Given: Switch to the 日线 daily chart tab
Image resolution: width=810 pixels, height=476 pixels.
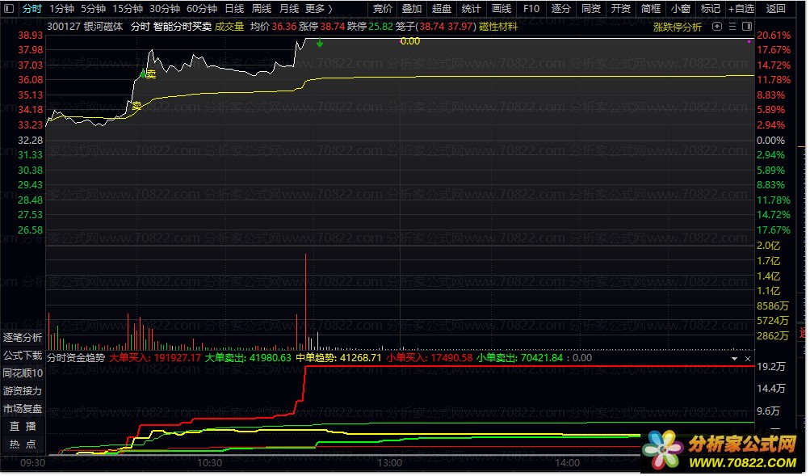Looking at the screenshot, I should click(234, 9).
